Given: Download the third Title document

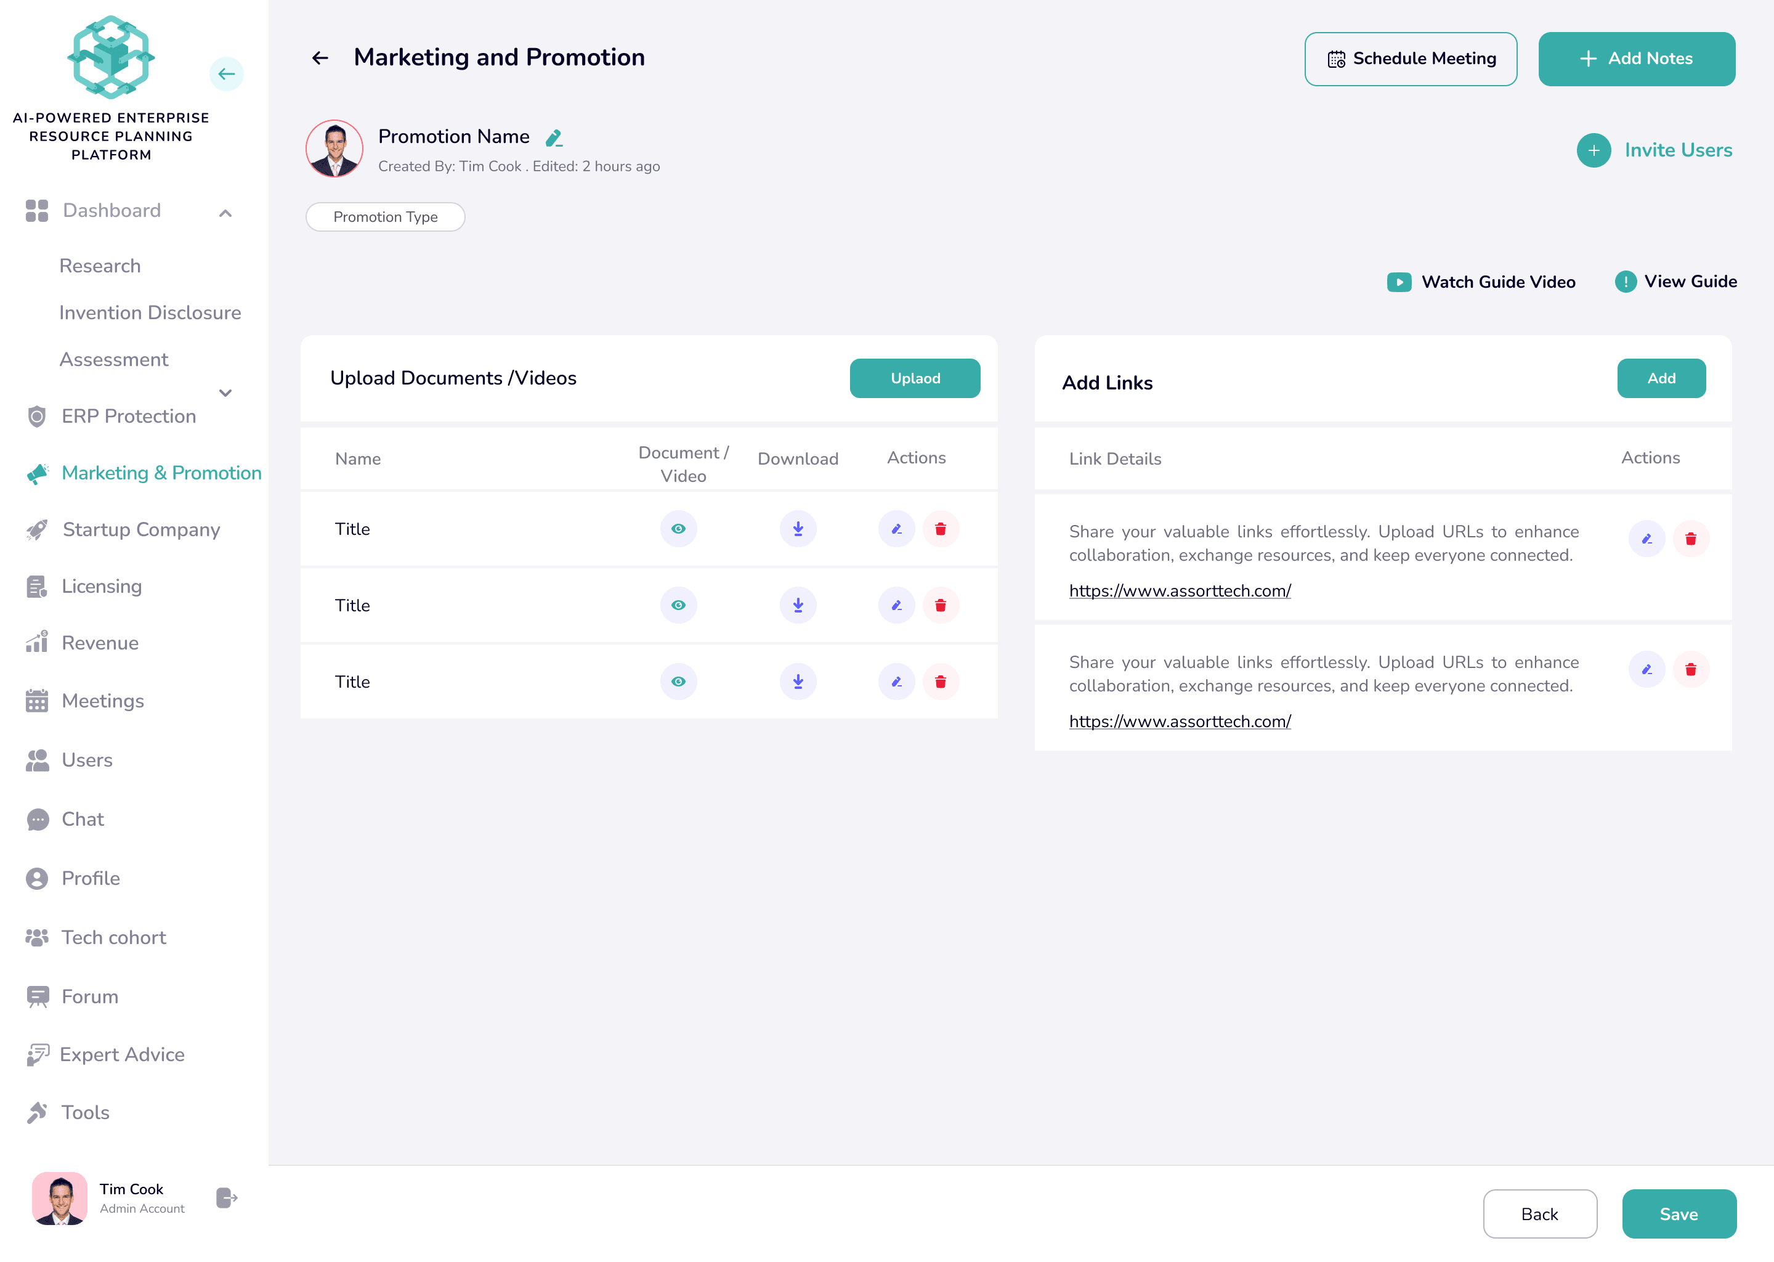Looking at the screenshot, I should click(x=798, y=682).
